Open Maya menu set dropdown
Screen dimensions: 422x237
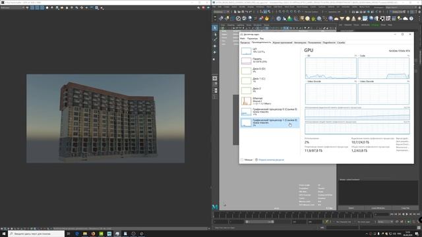[x=222, y=12]
